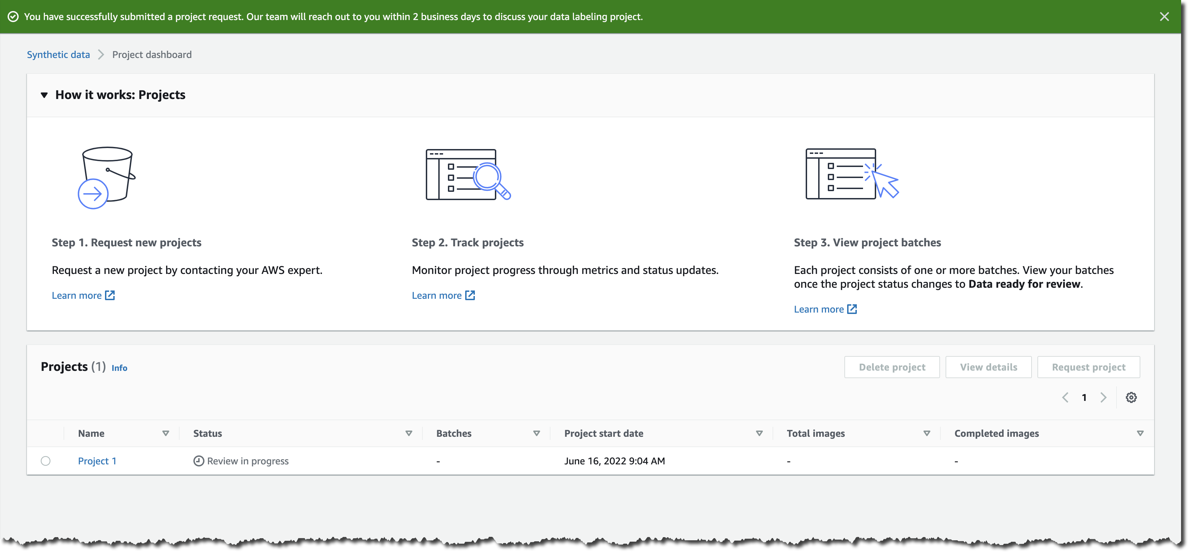Expand the Batches column sort dropdown
1188x552 pixels.
536,433
